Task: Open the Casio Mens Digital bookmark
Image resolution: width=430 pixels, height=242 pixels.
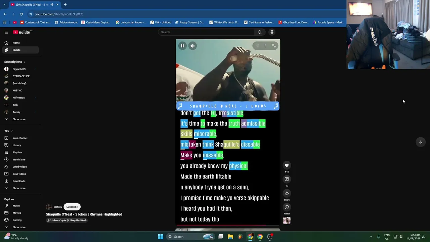Action: click(x=96, y=23)
